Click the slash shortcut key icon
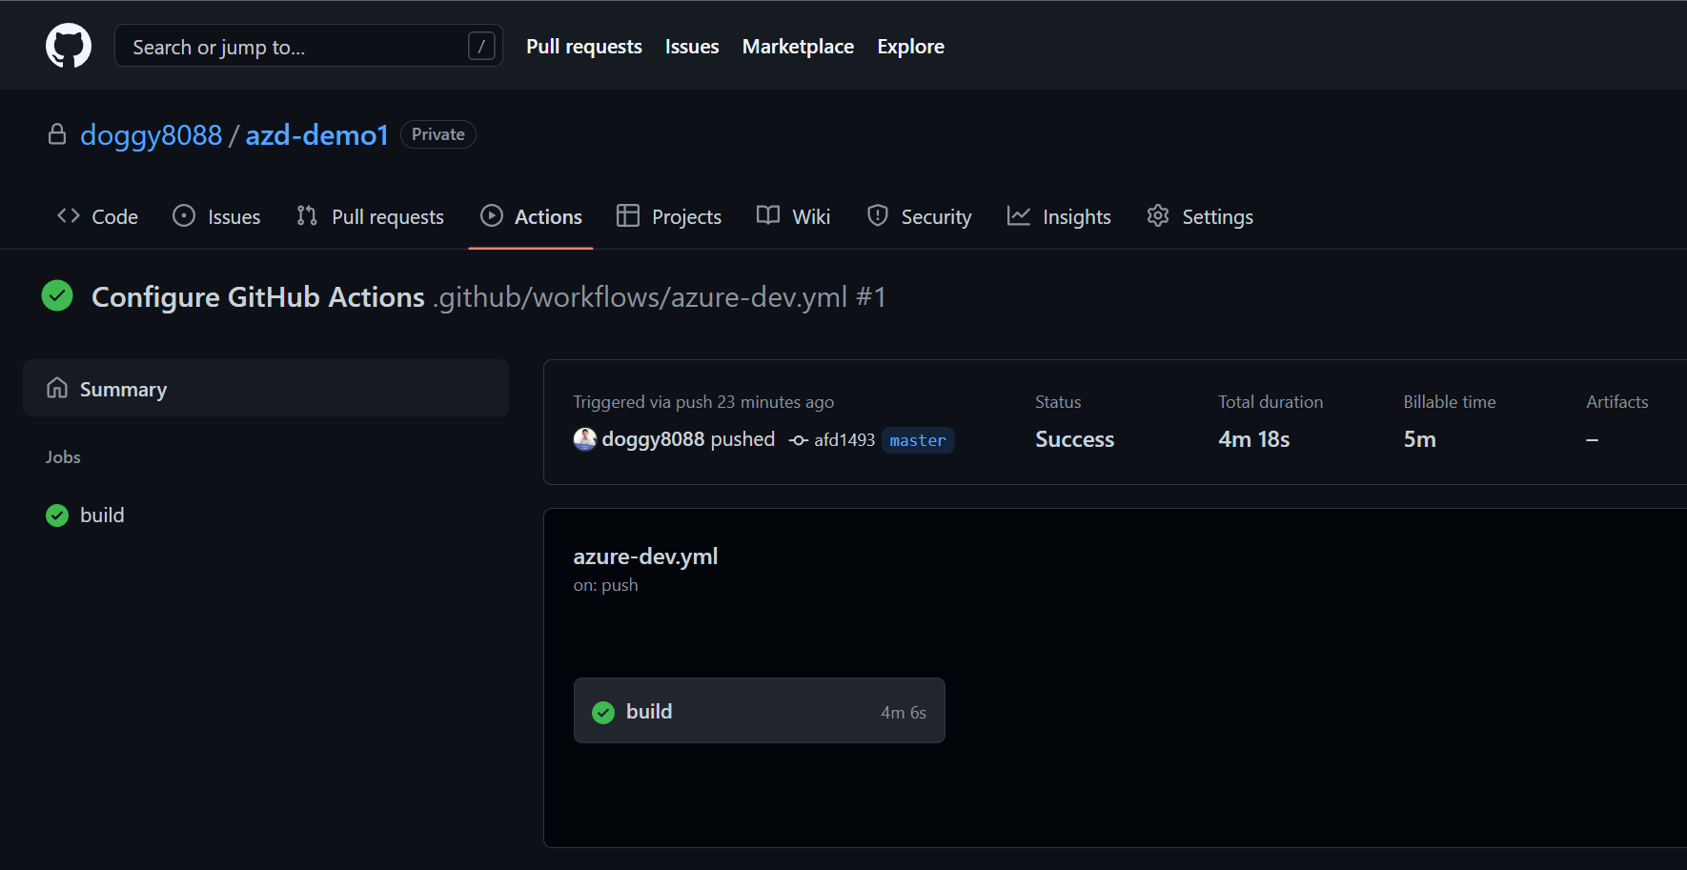This screenshot has width=1687, height=870. pyautogui.click(x=481, y=46)
